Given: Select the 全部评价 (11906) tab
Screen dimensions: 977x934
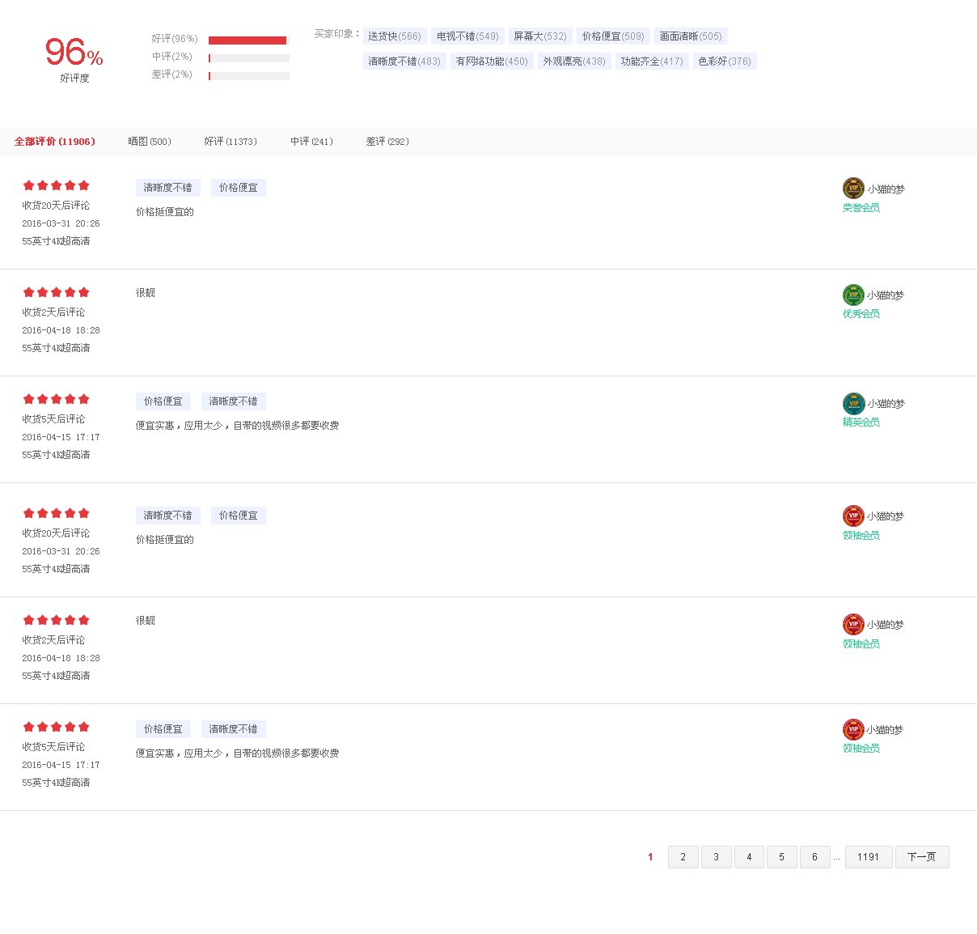Looking at the screenshot, I should point(55,142).
